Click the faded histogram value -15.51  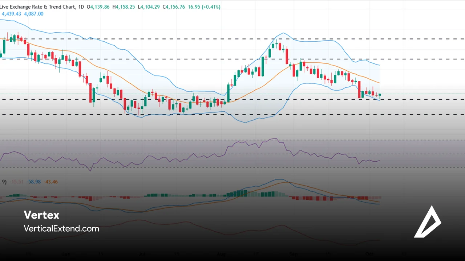point(17,182)
